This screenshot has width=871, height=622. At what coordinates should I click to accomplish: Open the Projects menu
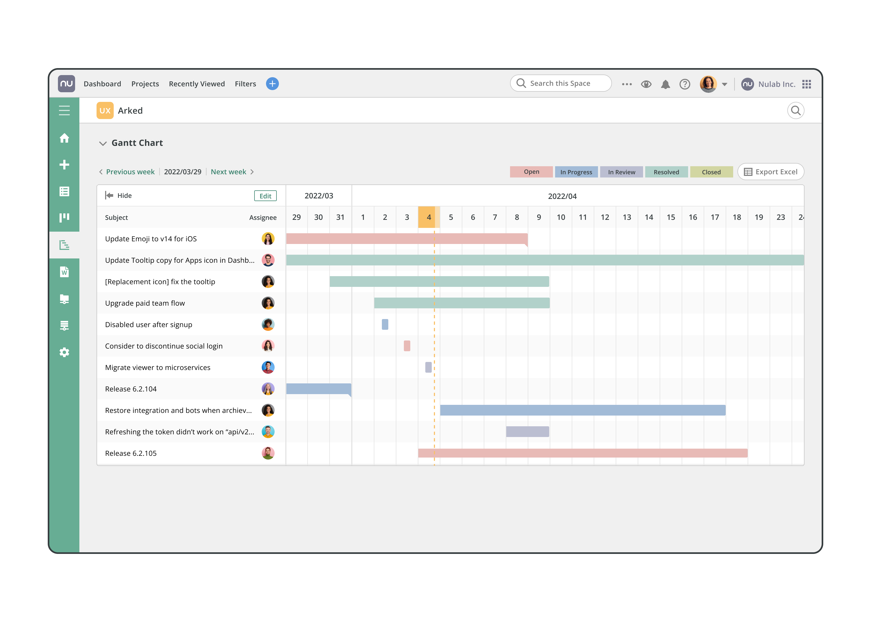[145, 84]
